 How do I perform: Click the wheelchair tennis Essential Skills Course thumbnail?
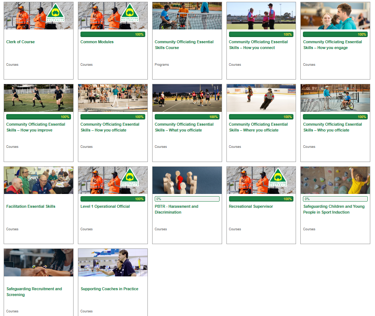(187, 16)
